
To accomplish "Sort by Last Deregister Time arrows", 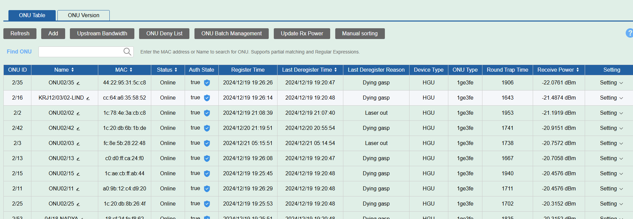I will 336,70.
